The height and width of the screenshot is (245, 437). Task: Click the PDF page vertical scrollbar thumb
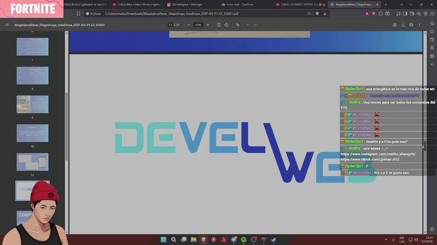point(425,145)
